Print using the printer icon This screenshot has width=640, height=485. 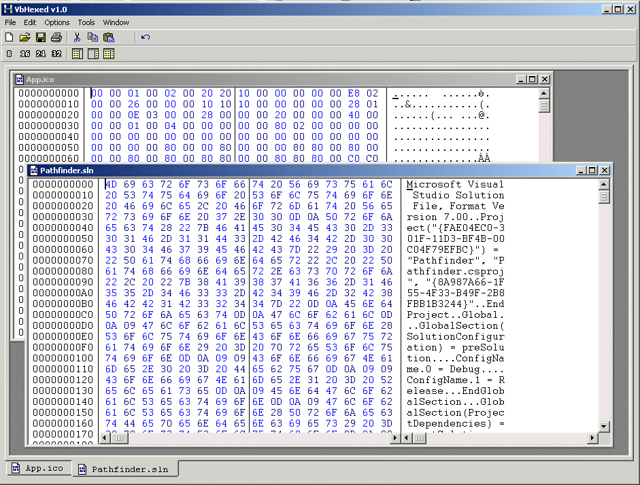coord(56,37)
